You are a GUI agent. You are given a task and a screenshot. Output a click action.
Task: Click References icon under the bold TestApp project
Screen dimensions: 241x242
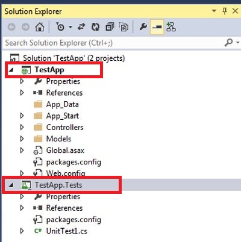pos(38,93)
